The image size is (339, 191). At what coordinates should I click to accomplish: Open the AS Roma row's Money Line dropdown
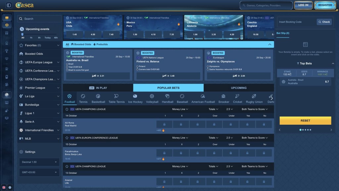click(180, 109)
